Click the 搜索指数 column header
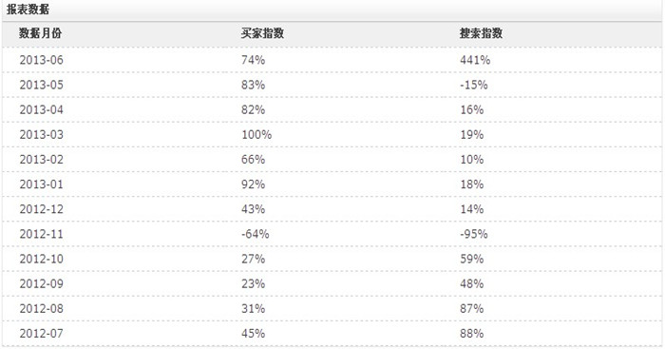 click(x=482, y=33)
